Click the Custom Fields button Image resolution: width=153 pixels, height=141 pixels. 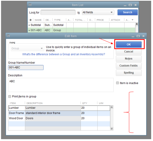pos(129,66)
